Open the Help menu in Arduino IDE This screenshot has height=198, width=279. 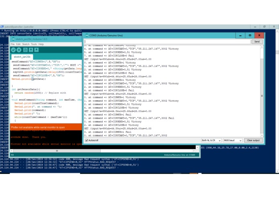(x=41, y=44)
